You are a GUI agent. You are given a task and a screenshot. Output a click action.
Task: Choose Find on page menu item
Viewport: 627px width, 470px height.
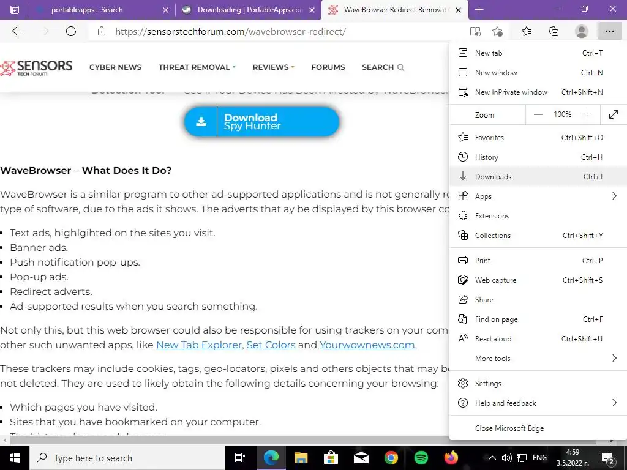tap(538, 319)
